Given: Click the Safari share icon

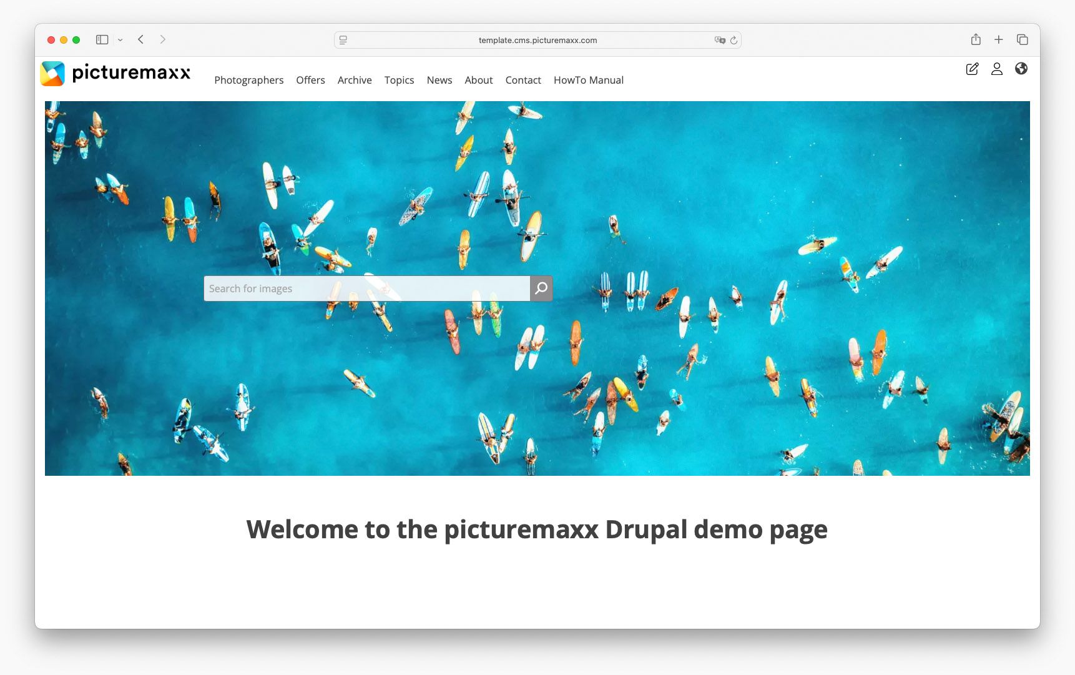Looking at the screenshot, I should (975, 39).
